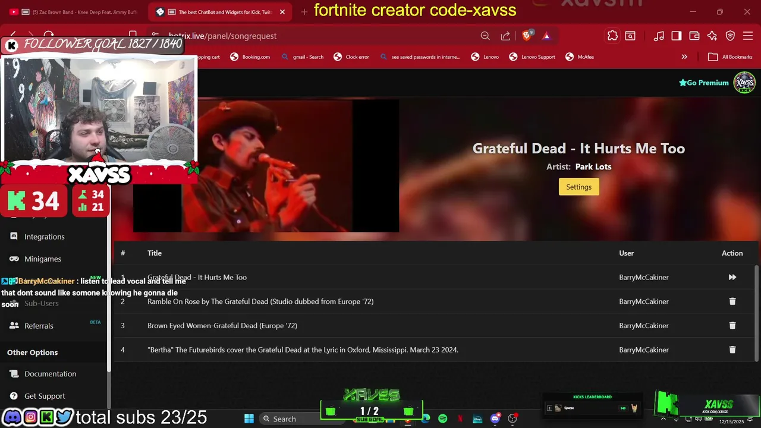This screenshot has width=761, height=428.
Task: Click the Title column header
Action: (x=155, y=253)
